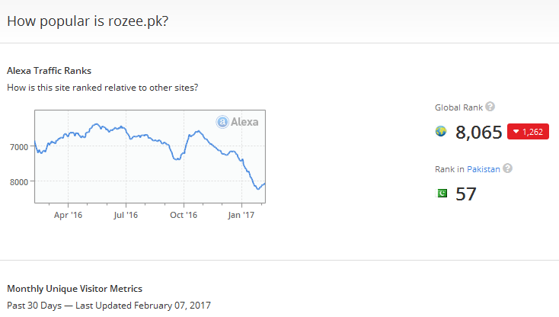Click the 'How popular is rozee.pk?' title
The image size is (559, 317).
tap(88, 21)
